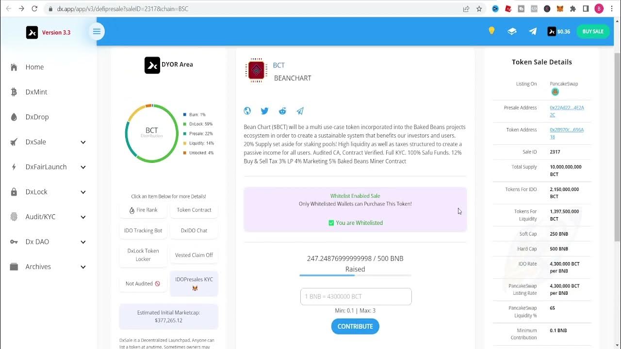The width and height of the screenshot is (621, 349).
Task: Click the hamburger menu toggle button
Action: click(97, 32)
